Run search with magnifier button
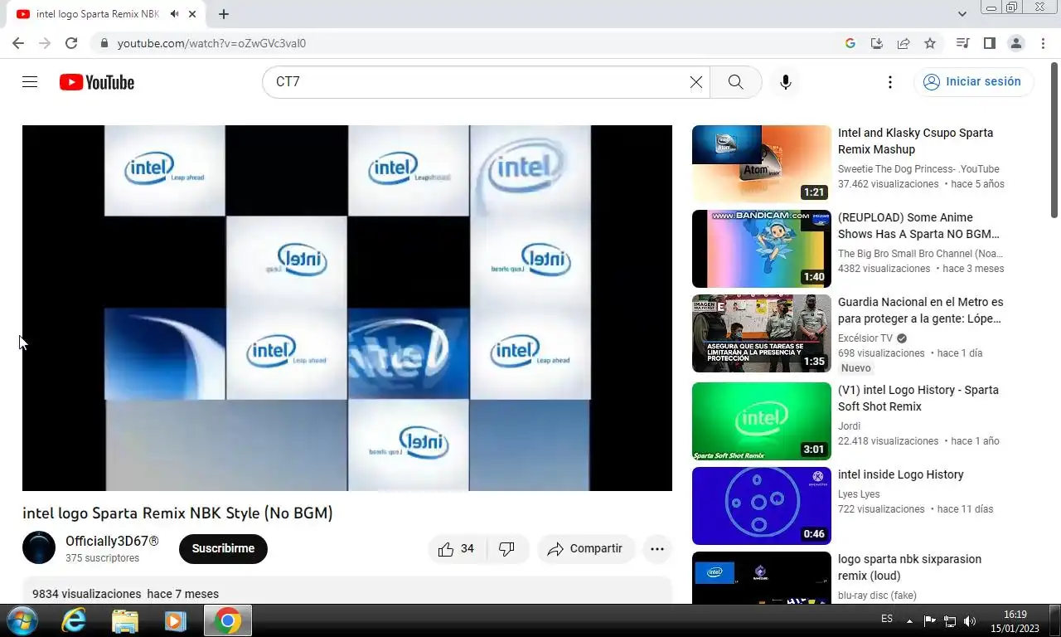Viewport: 1061px width, 637px height. [735, 82]
